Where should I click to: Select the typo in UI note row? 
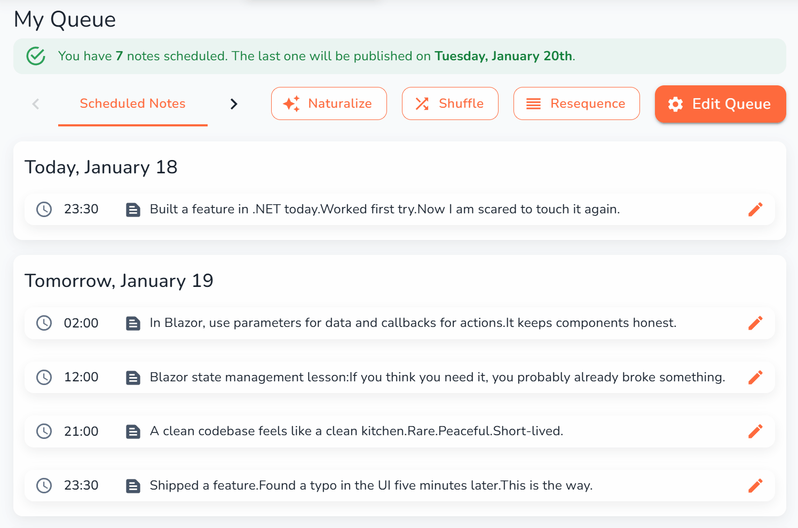[x=374, y=485]
